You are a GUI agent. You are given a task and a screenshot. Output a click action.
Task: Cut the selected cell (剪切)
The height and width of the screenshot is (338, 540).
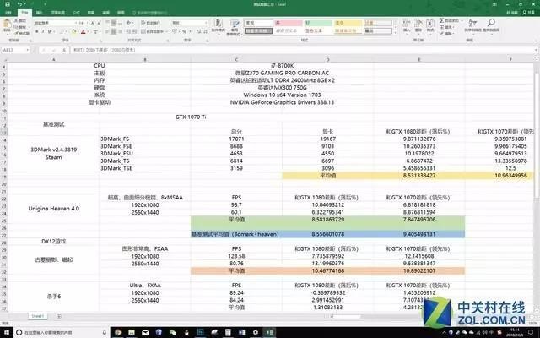point(21,20)
